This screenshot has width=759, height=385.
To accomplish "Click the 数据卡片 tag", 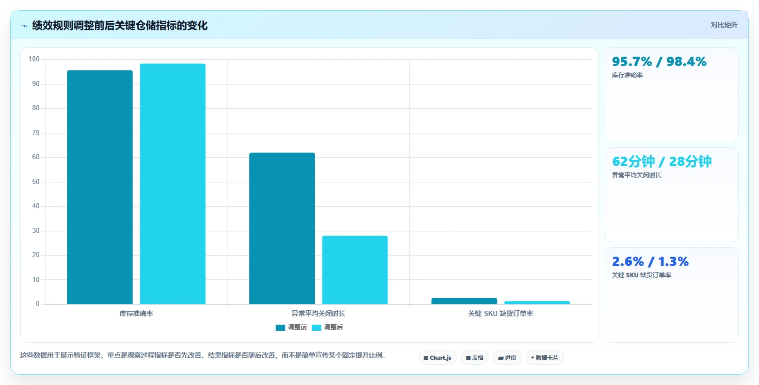I will [544, 358].
